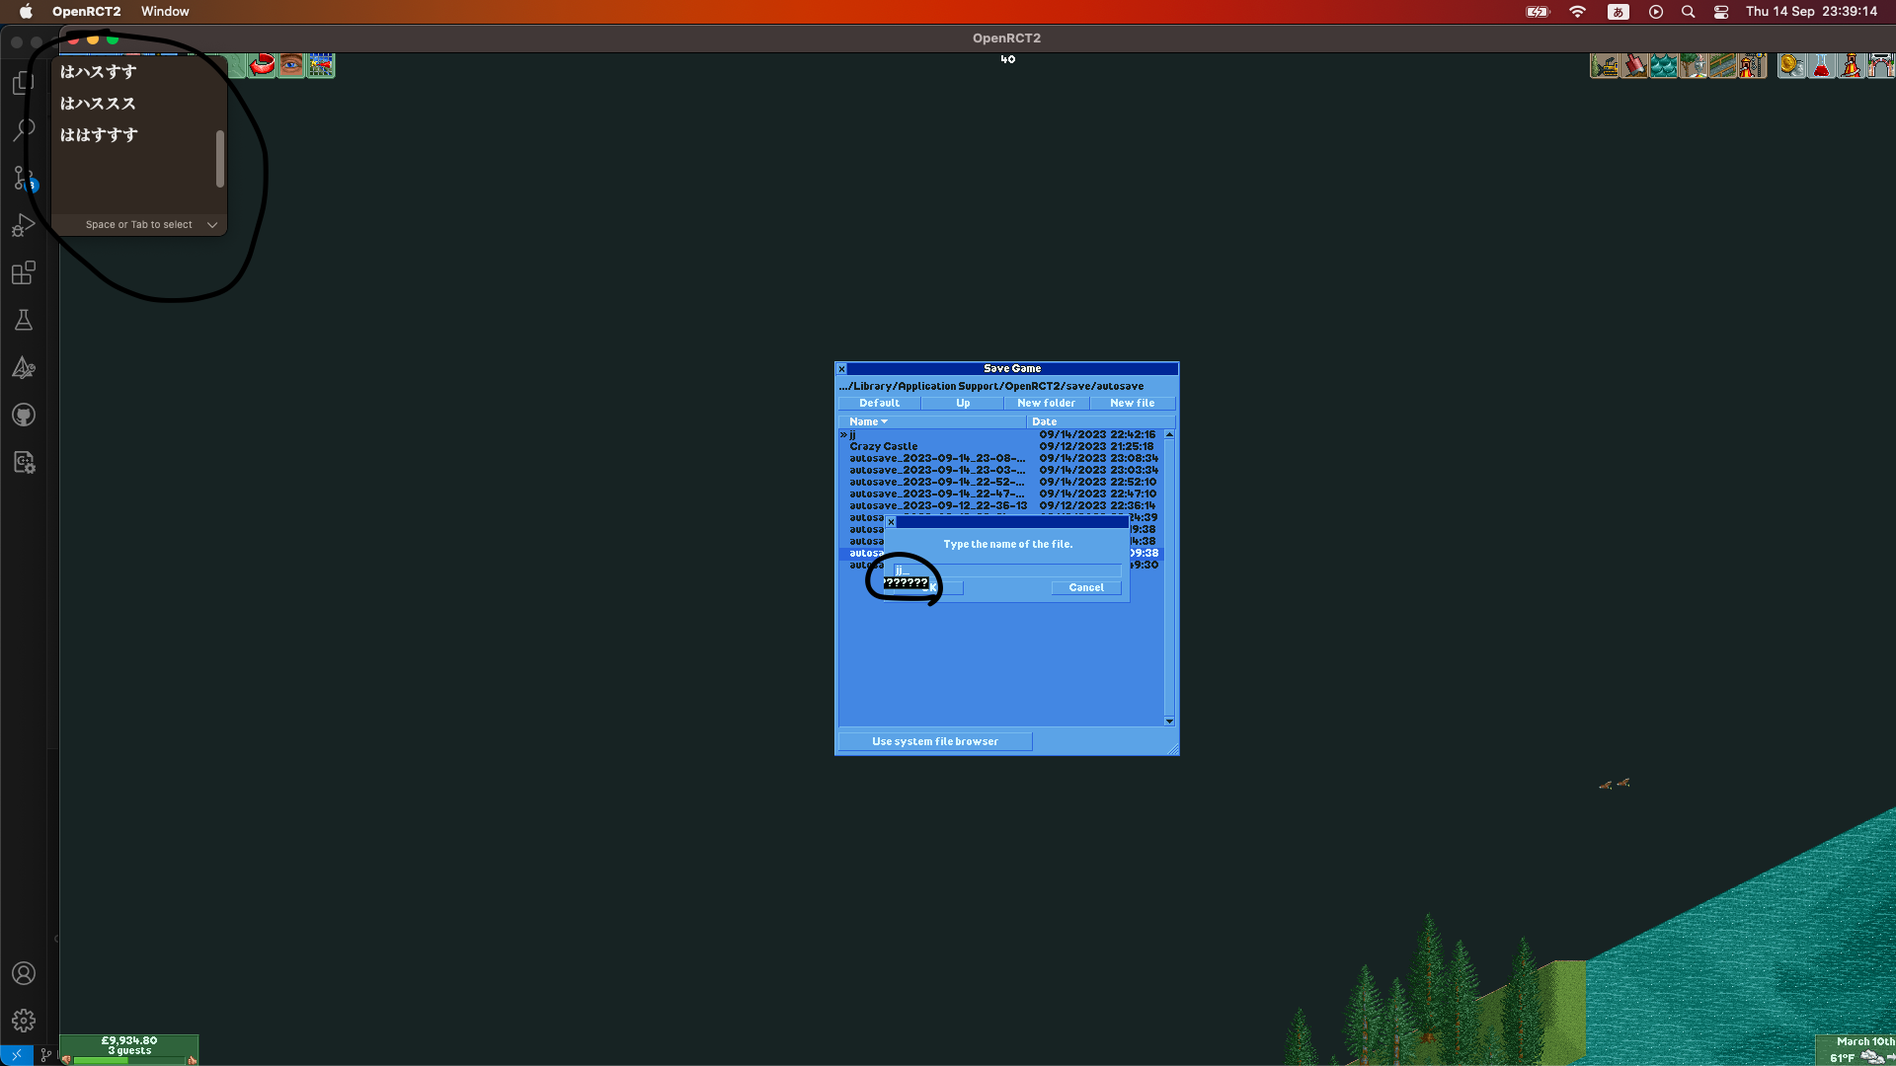This screenshot has width=1896, height=1066.
Task: Select autosave_2023-09-12_22-36-13 file
Action: (1000, 505)
